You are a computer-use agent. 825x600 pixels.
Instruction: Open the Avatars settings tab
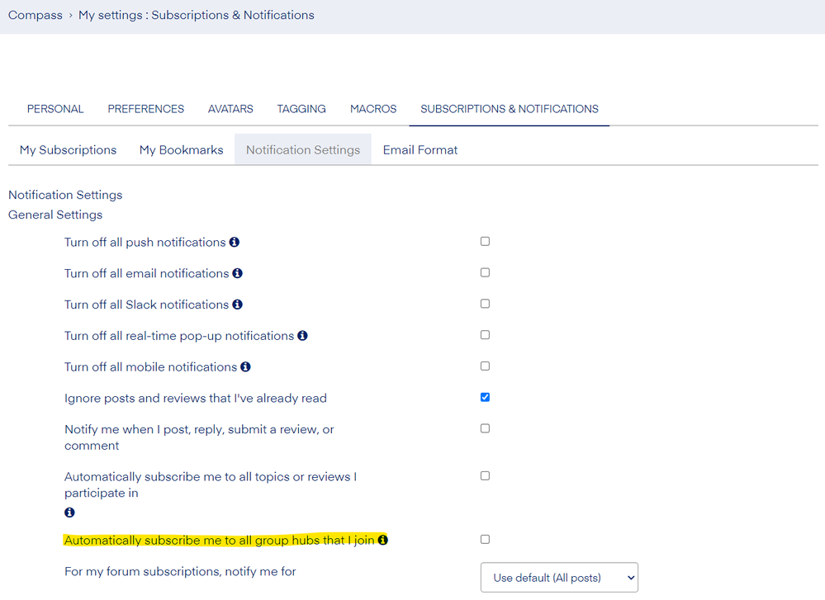pos(230,109)
